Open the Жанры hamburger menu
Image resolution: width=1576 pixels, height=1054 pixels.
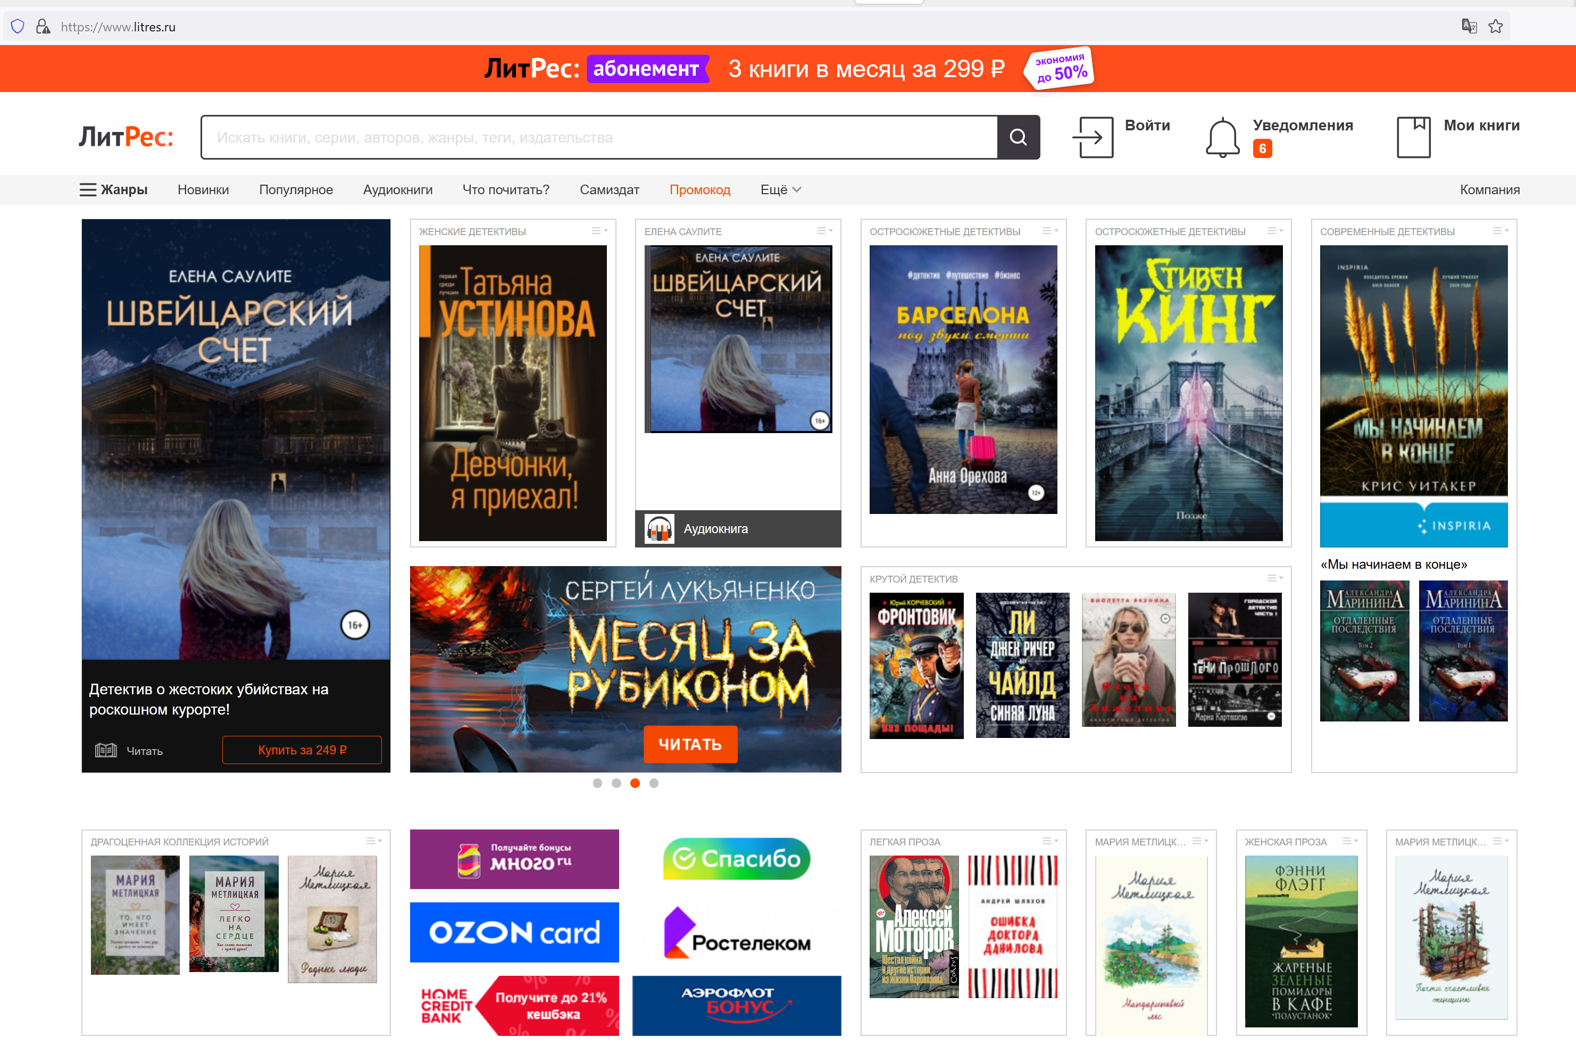tap(88, 189)
